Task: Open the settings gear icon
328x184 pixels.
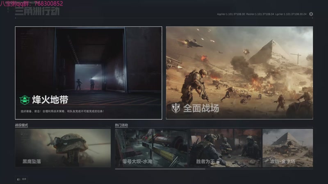Action: point(311,14)
